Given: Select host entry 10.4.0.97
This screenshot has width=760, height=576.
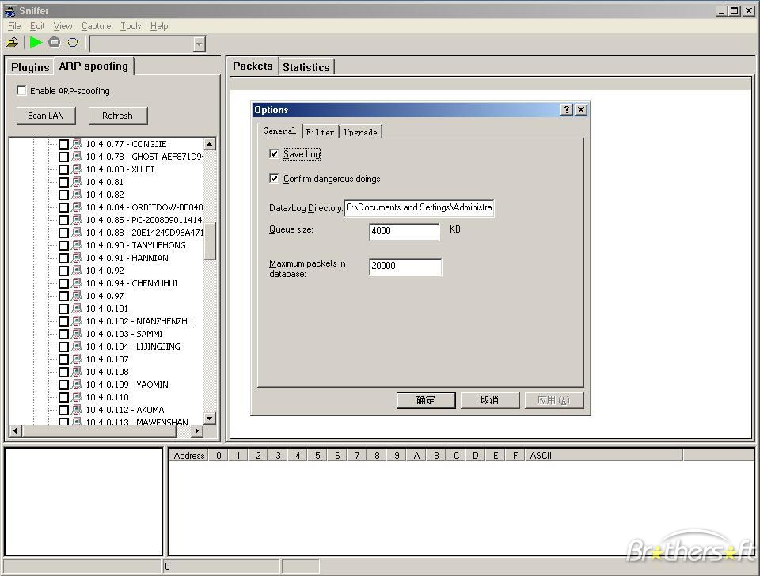Looking at the screenshot, I should click(104, 296).
